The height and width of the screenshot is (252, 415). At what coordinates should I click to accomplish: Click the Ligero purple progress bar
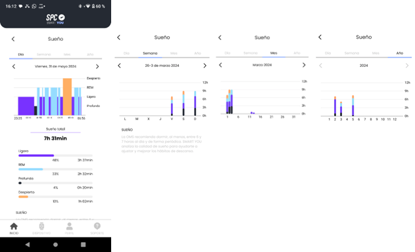pyautogui.click(x=36, y=156)
